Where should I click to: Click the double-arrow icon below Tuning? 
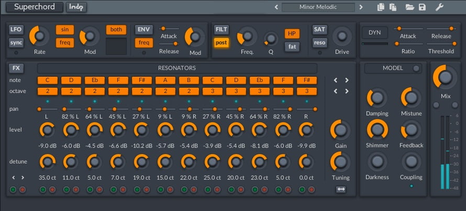tap(341, 189)
